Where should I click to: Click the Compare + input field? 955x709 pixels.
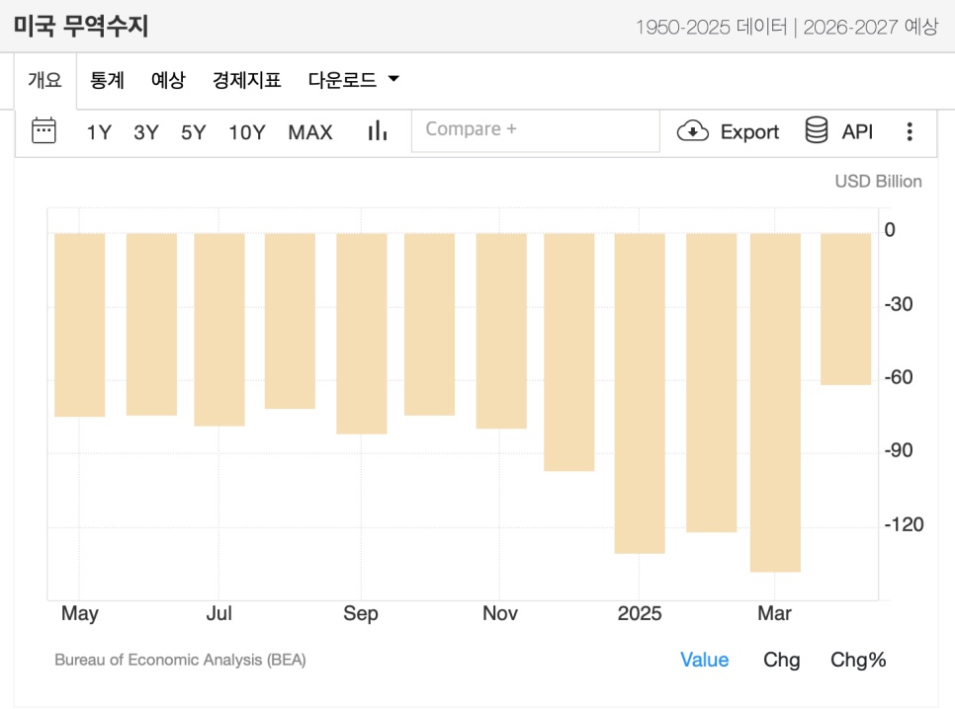536,130
